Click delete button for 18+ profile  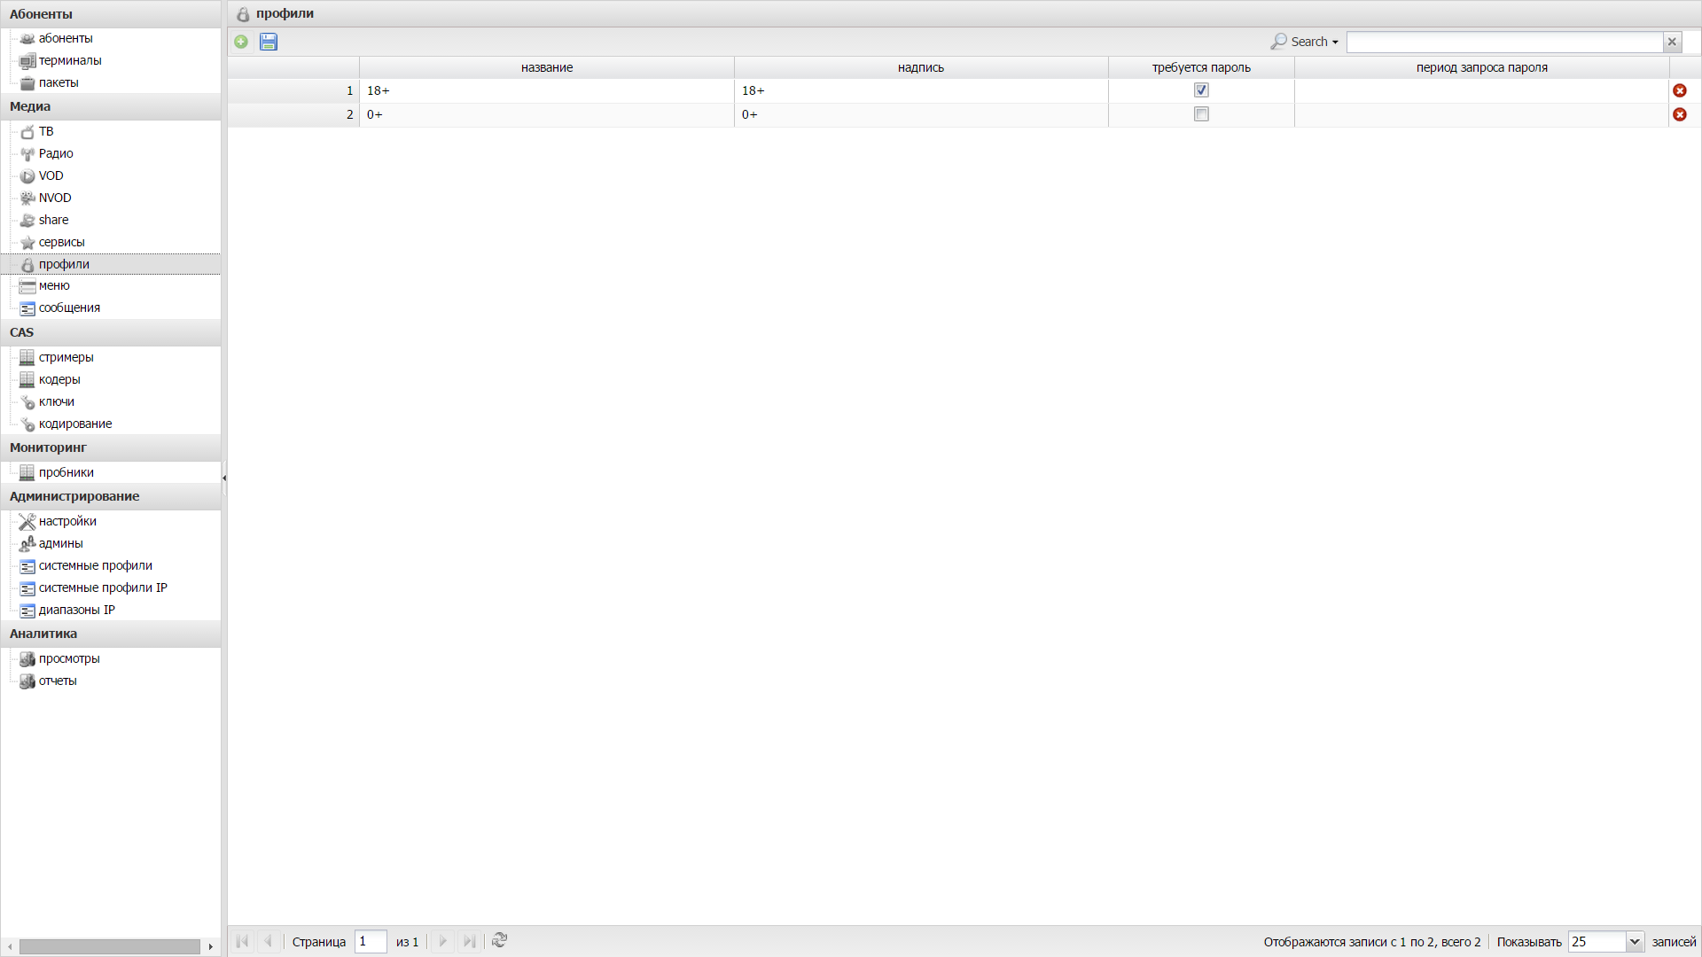point(1681,90)
